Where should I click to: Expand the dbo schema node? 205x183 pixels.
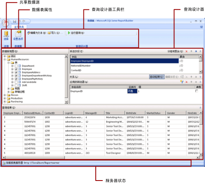coord(5,56)
